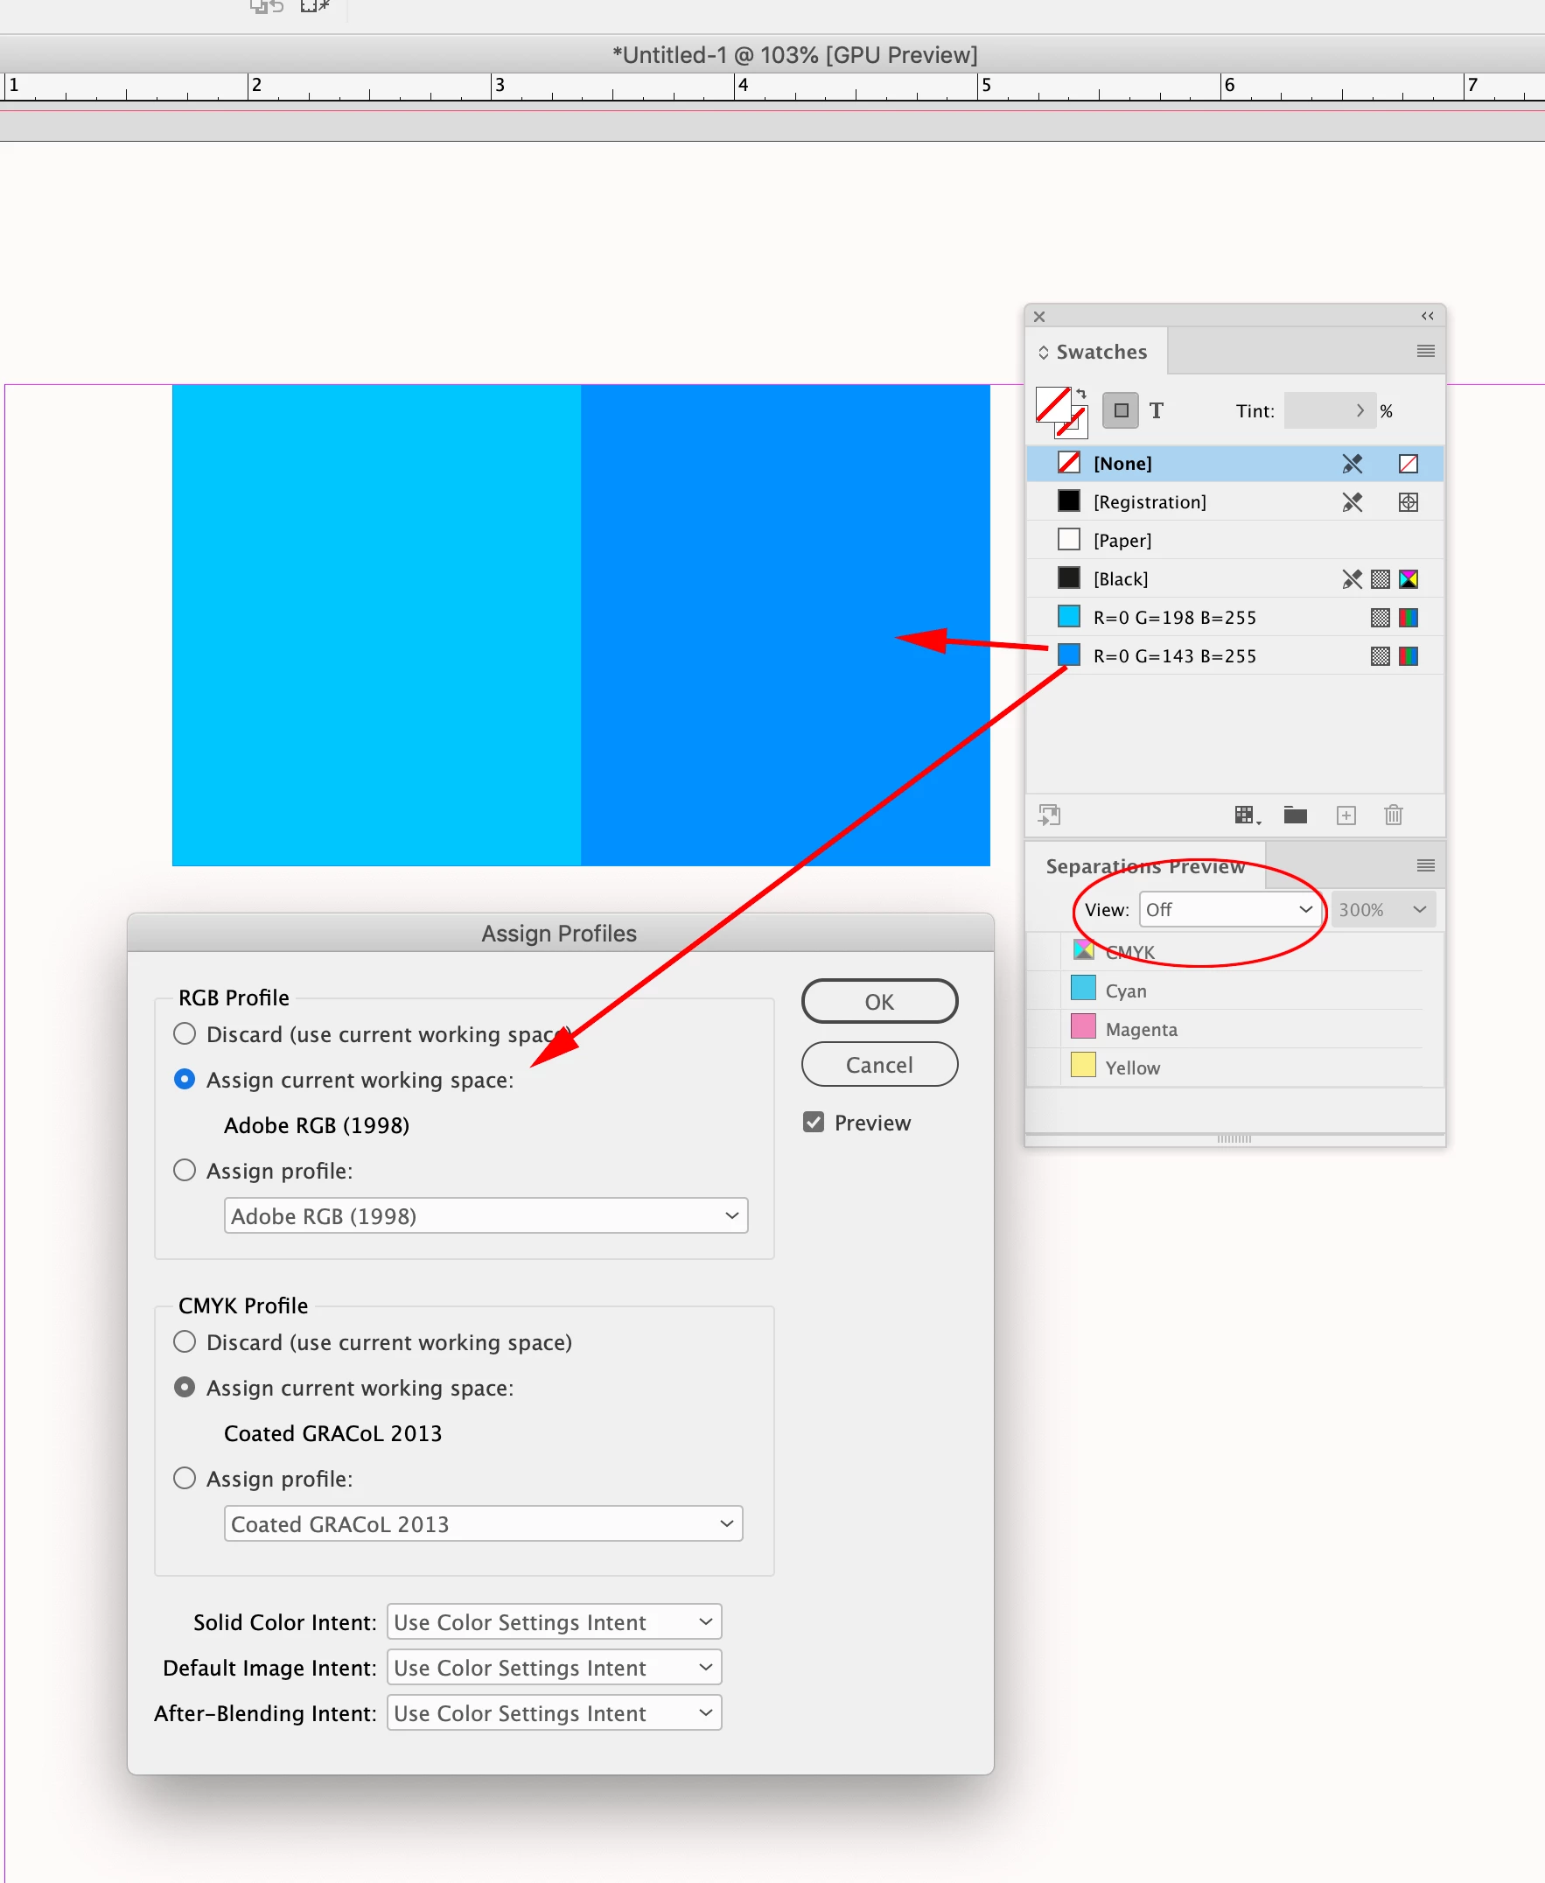Click the CMYK mode icon on [Black] row
1545x1883 pixels.
pos(1408,579)
